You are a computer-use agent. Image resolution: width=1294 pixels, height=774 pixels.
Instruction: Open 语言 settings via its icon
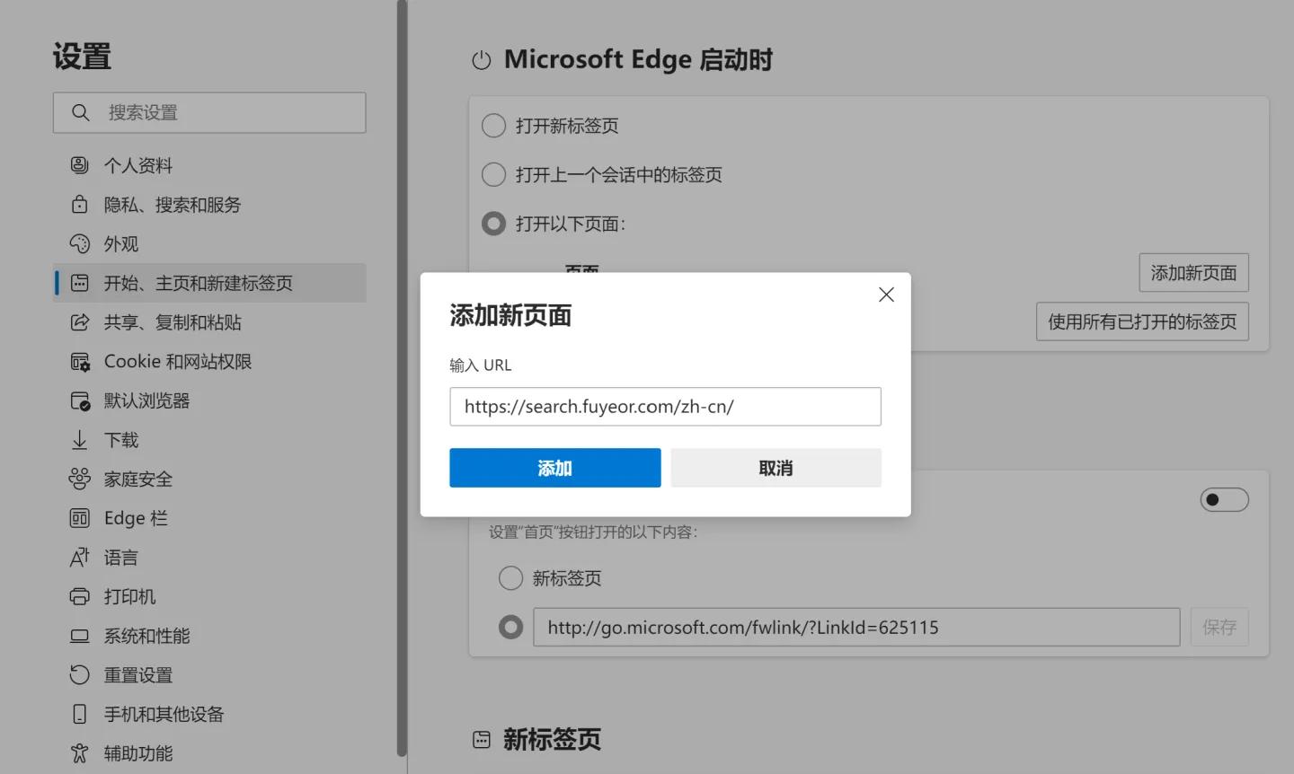(80, 557)
